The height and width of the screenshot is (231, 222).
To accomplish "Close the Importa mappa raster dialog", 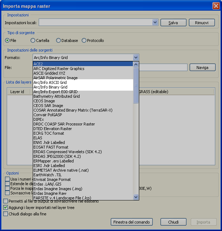I will (x=216, y=6).
